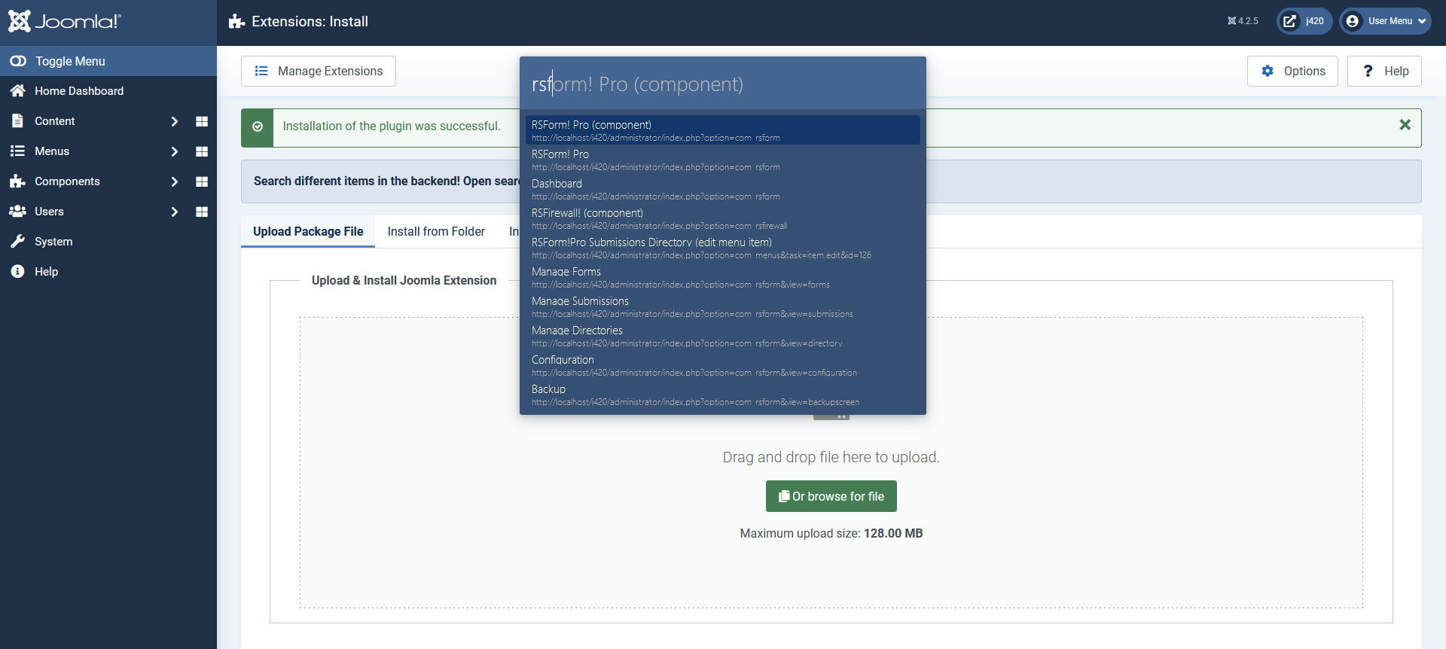Image resolution: width=1446 pixels, height=649 pixels.
Task: Click the success checkmark icon in alert
Action: (258, 126)
